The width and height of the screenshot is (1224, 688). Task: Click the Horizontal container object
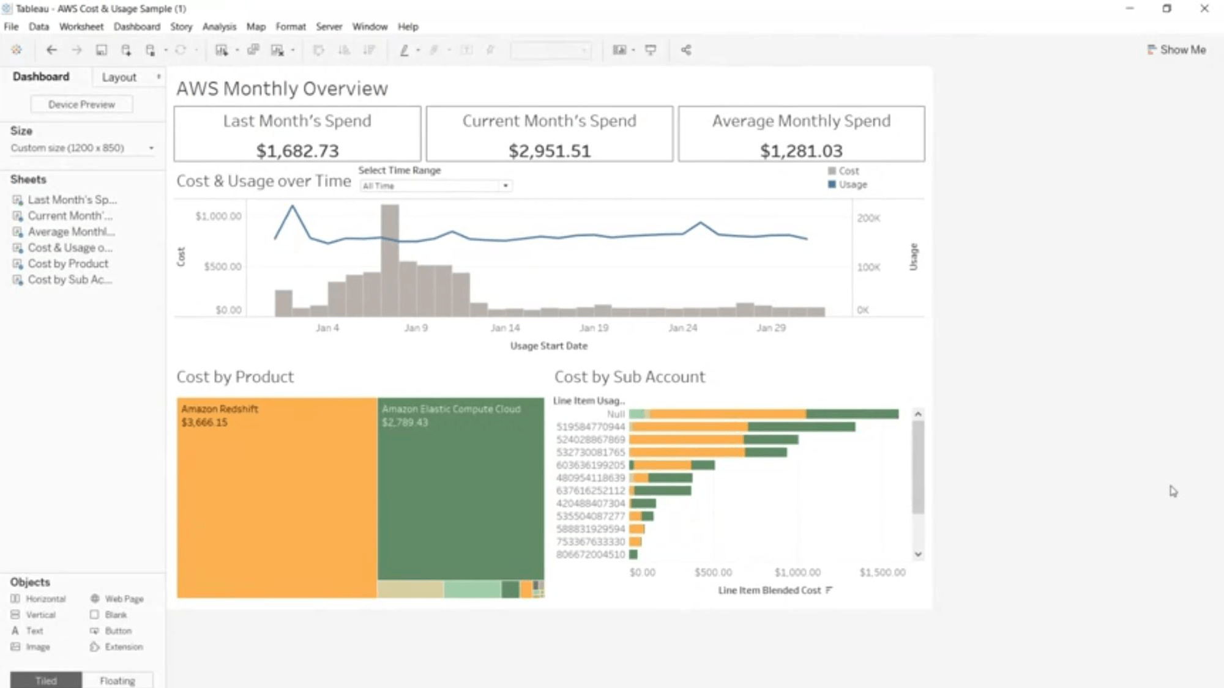[38, 599]
